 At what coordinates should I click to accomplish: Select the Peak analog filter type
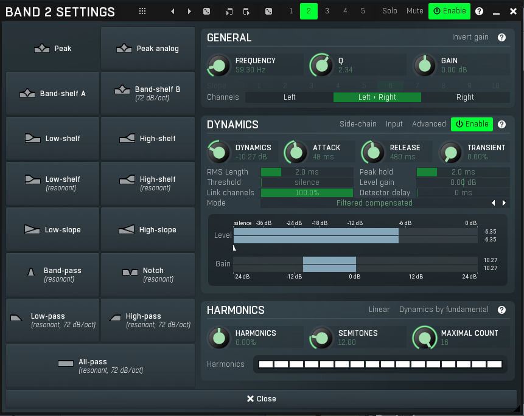(x=148, y=49)
